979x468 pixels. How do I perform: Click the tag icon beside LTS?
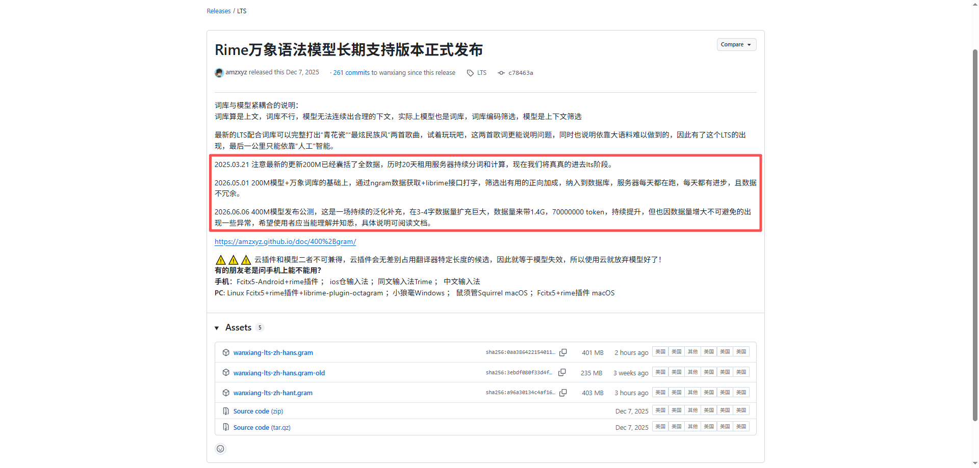(x=470, y=73)
